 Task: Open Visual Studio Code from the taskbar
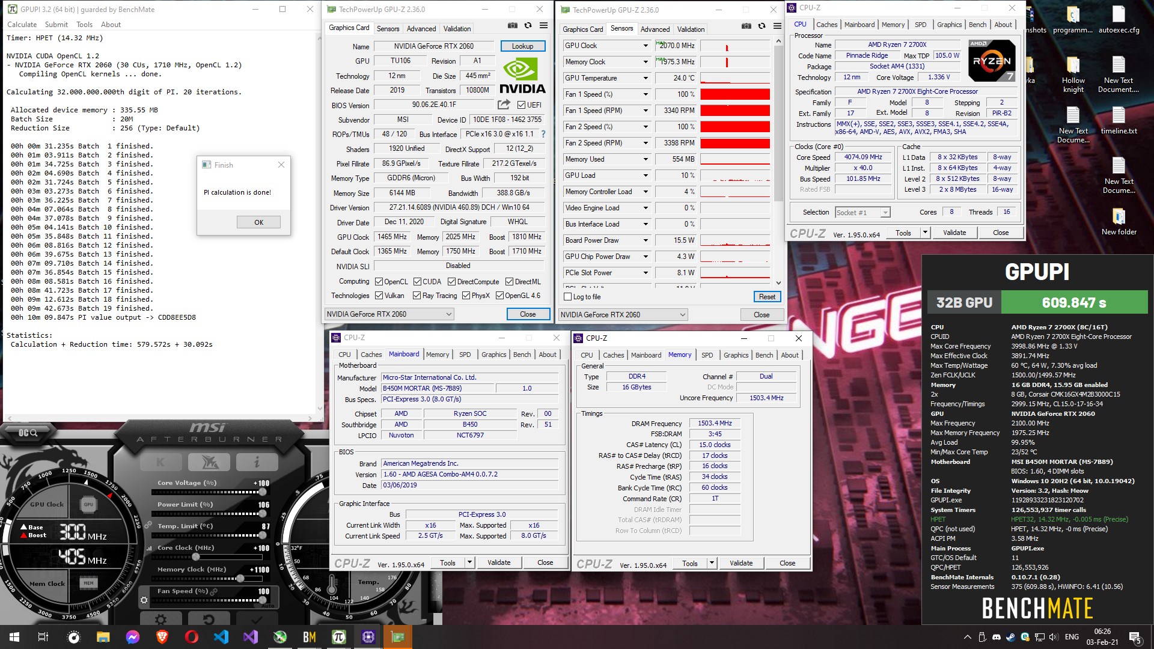pyautogui.click(x=221, y=637)
